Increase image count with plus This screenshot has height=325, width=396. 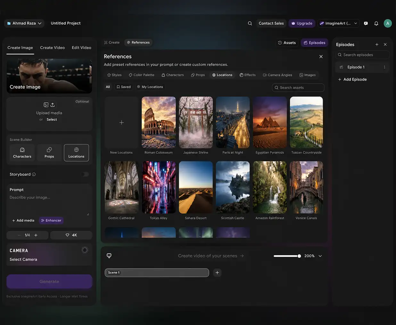[x=36, y=235]
